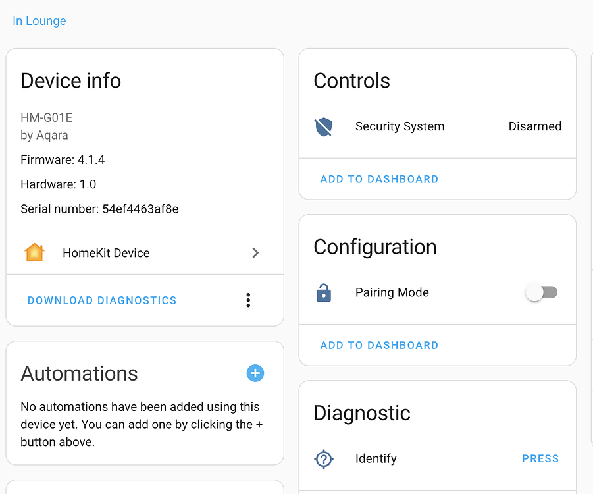Screen dimensions: 593x494
Task: Click the blue plus to add an automation
Action: click(255, 373)
